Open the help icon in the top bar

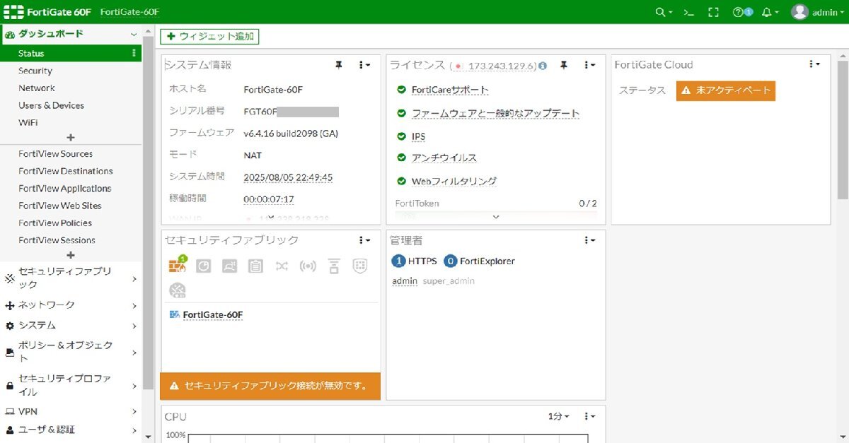point(737,11)
